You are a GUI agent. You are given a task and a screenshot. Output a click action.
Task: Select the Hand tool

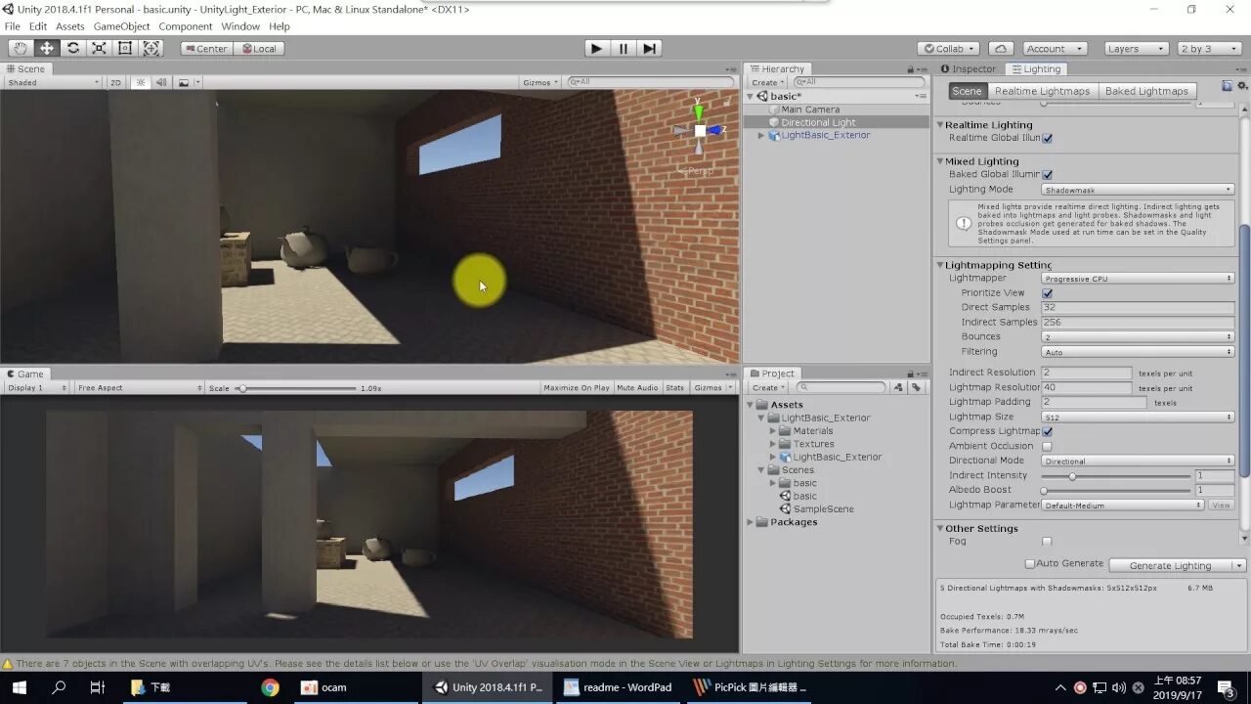tap(20, 48)
